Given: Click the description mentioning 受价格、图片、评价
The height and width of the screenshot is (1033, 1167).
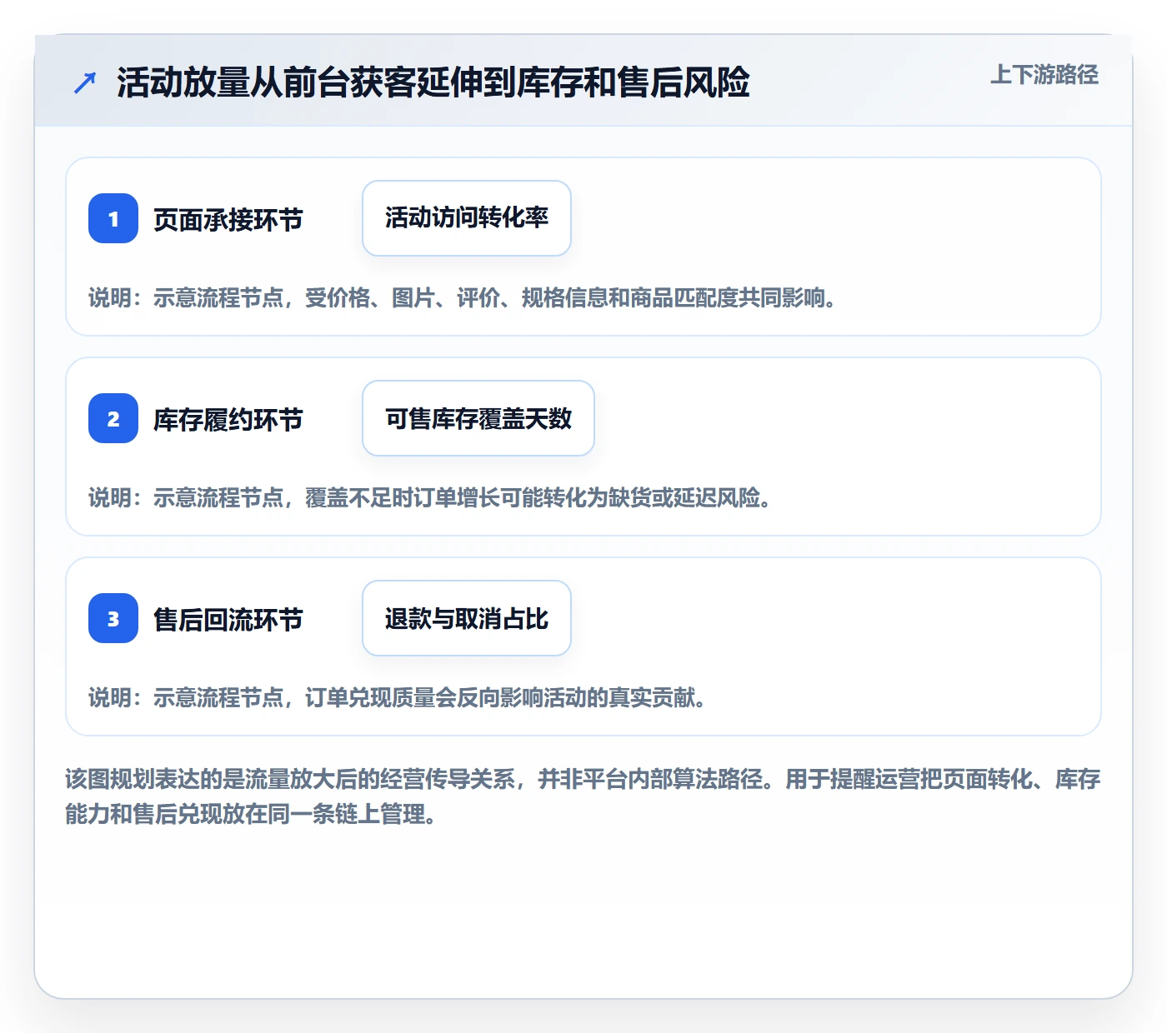Looking at the screenshot, I should [463, 297].
